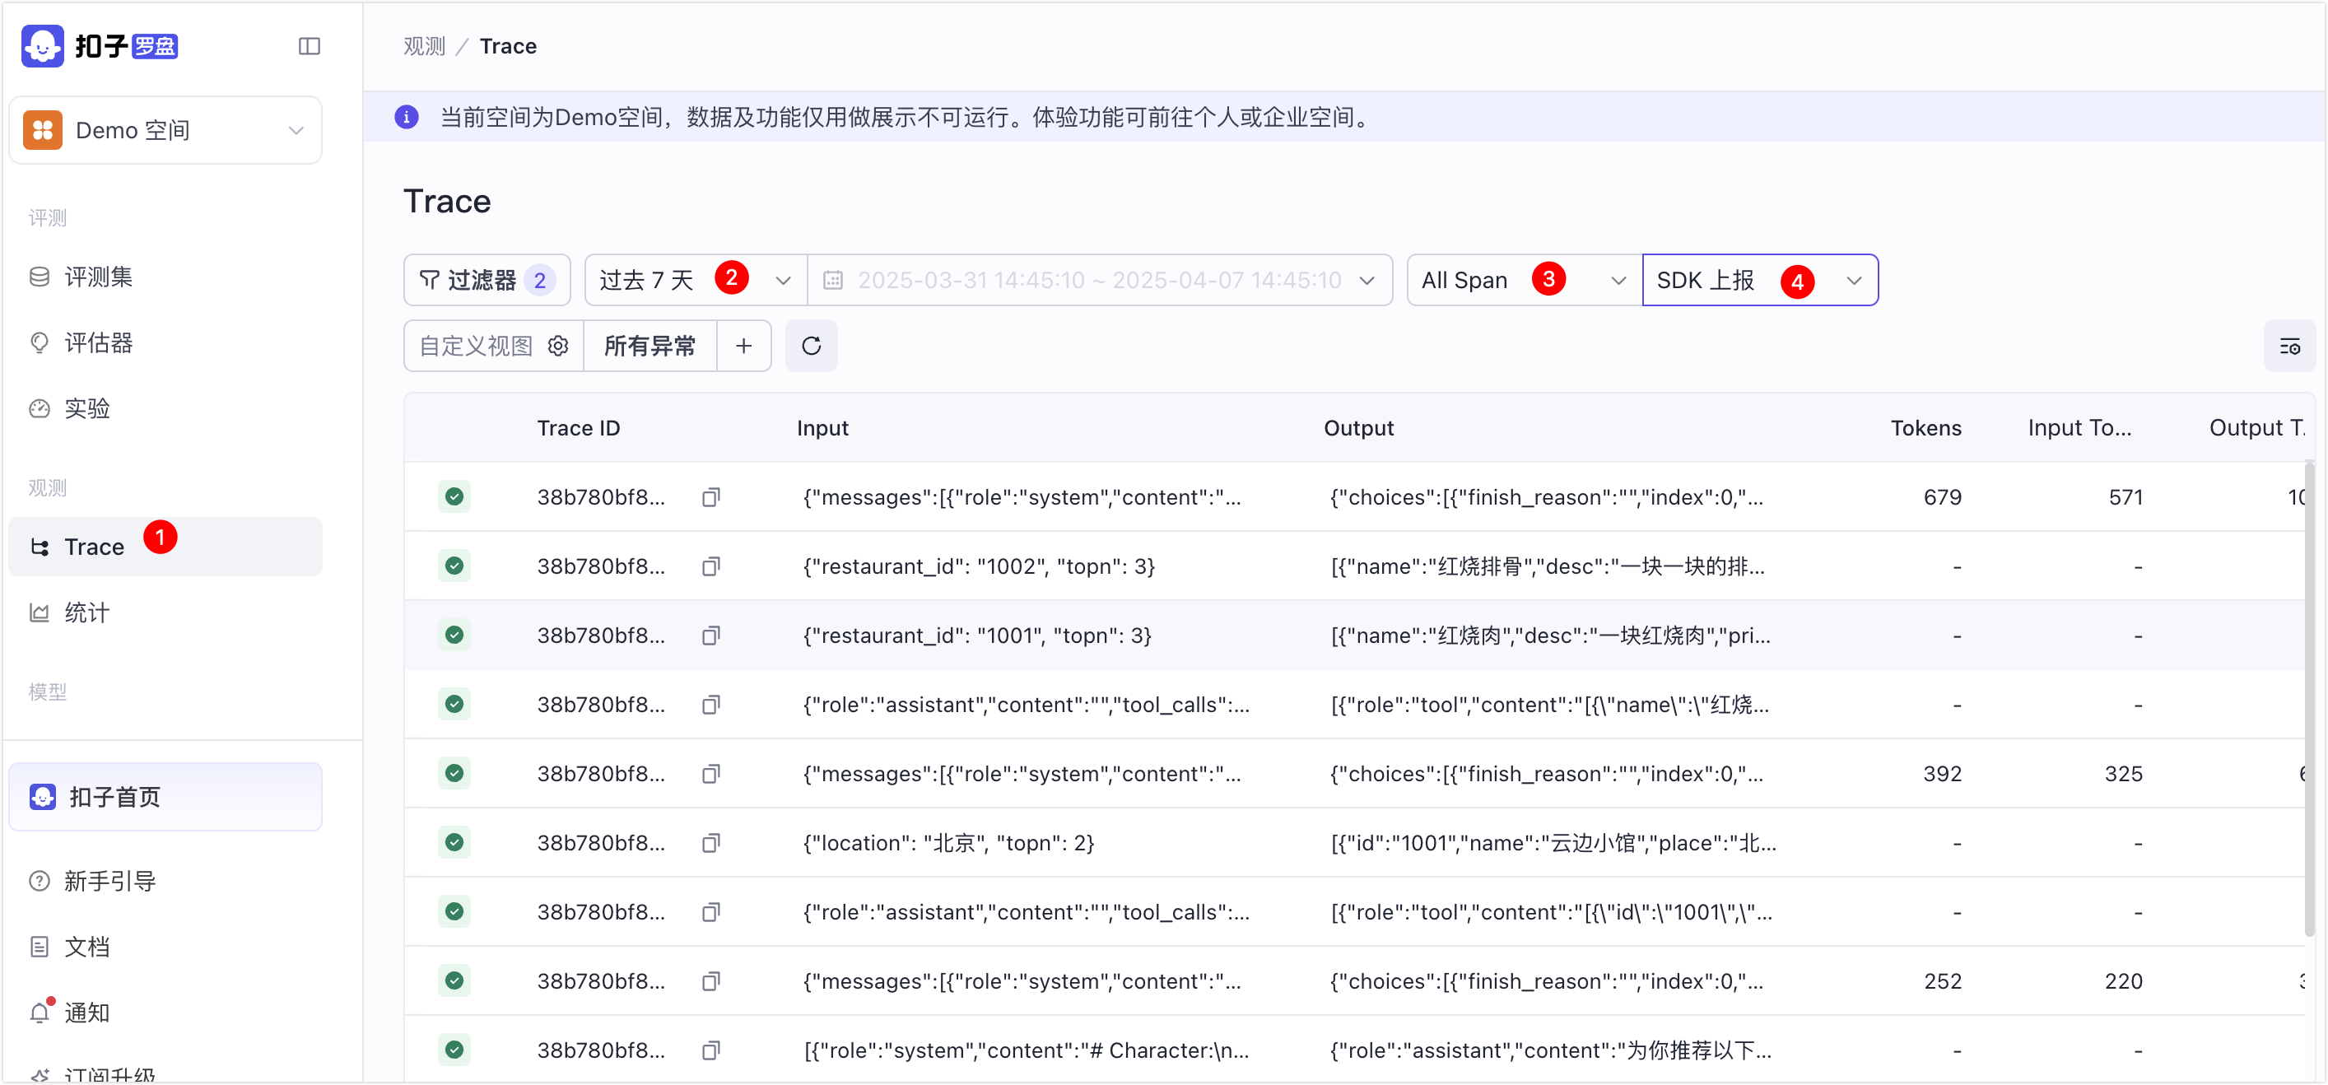Copy Trace ID of the 679 tokens row
The width and height of the screenshot is (2328, 1085).
coord(711,498)
